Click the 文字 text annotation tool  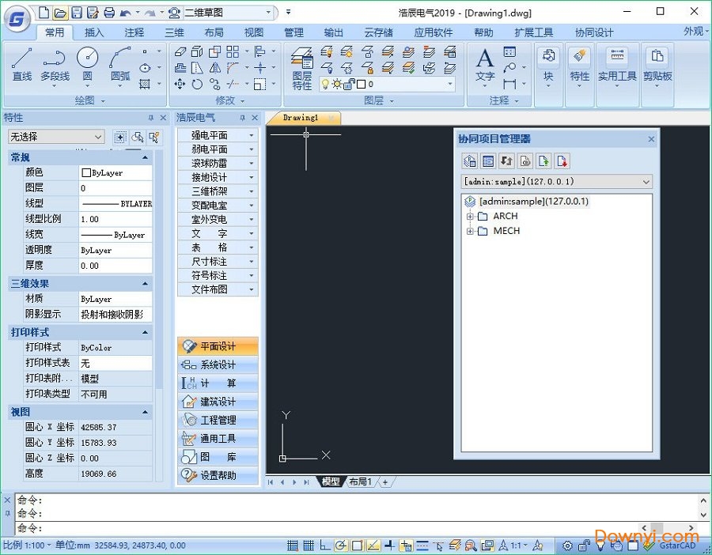pyautogui.click(x=485, y=63)
